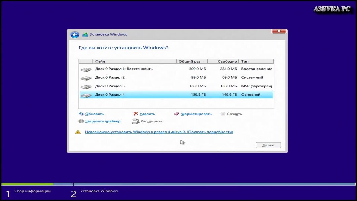Click the drive icon for Диск 0 Раздел 2

[x=86, y=78]
